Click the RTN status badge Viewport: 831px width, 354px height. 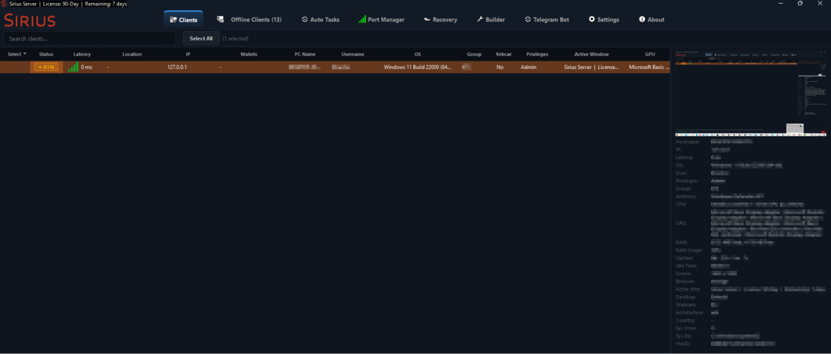point(46,67)
